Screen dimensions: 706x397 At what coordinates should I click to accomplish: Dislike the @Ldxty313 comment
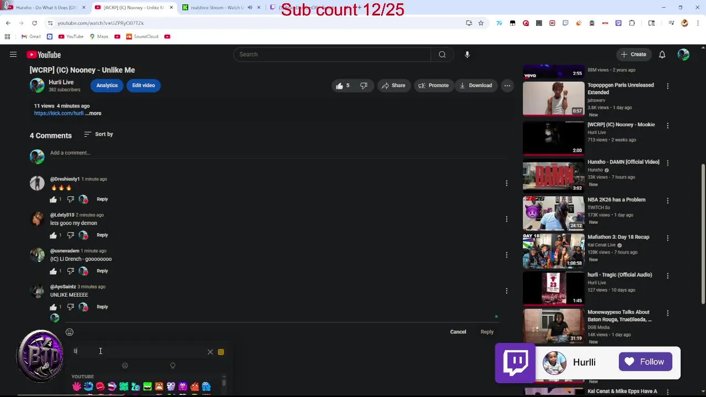(70, 235)
